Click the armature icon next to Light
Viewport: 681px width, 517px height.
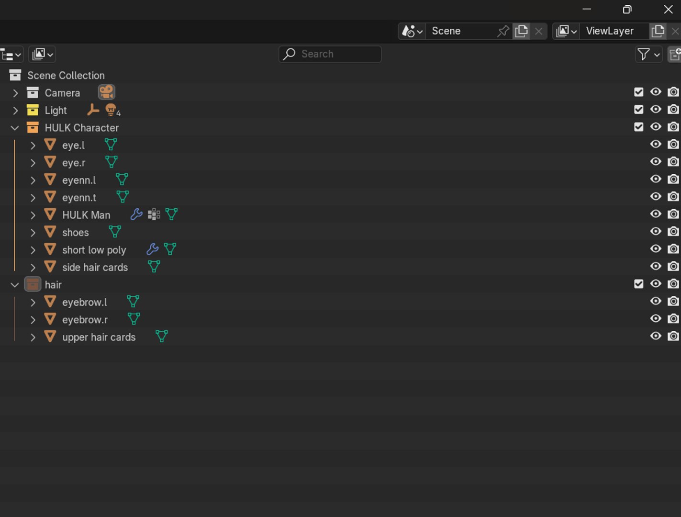pos(93,110)
